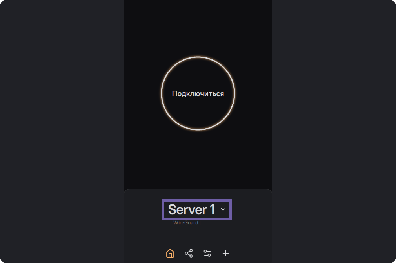Click the WireGuard protocol label
The height and width of the screenshot is (263, 396).
(x=185, y=223)
